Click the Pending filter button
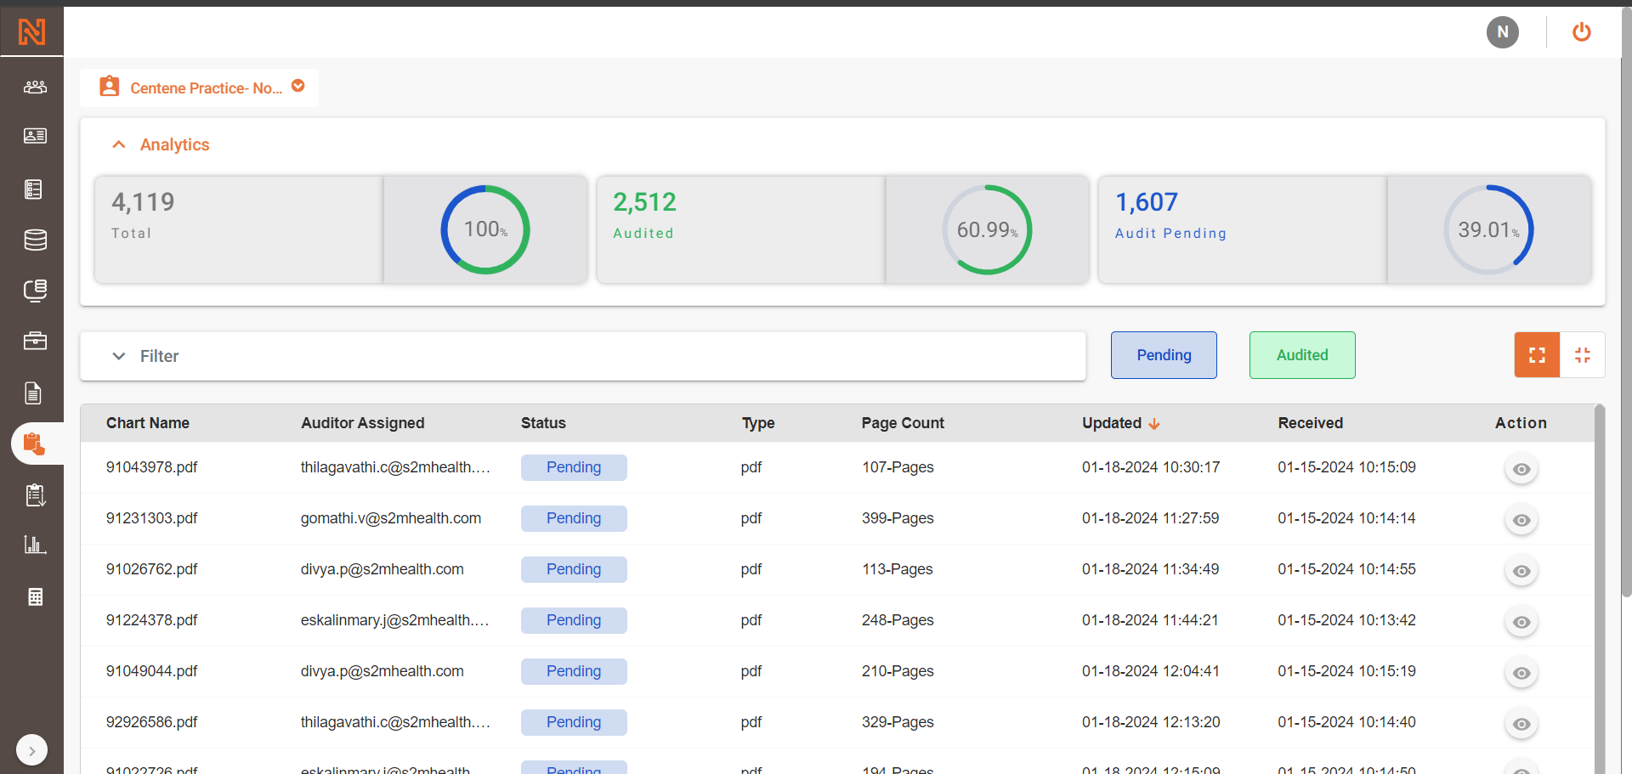The image size is (1632, 774). 1164,355
